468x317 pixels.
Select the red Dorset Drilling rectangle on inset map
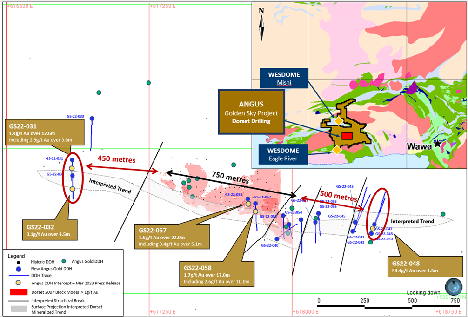tap(347, 136)
